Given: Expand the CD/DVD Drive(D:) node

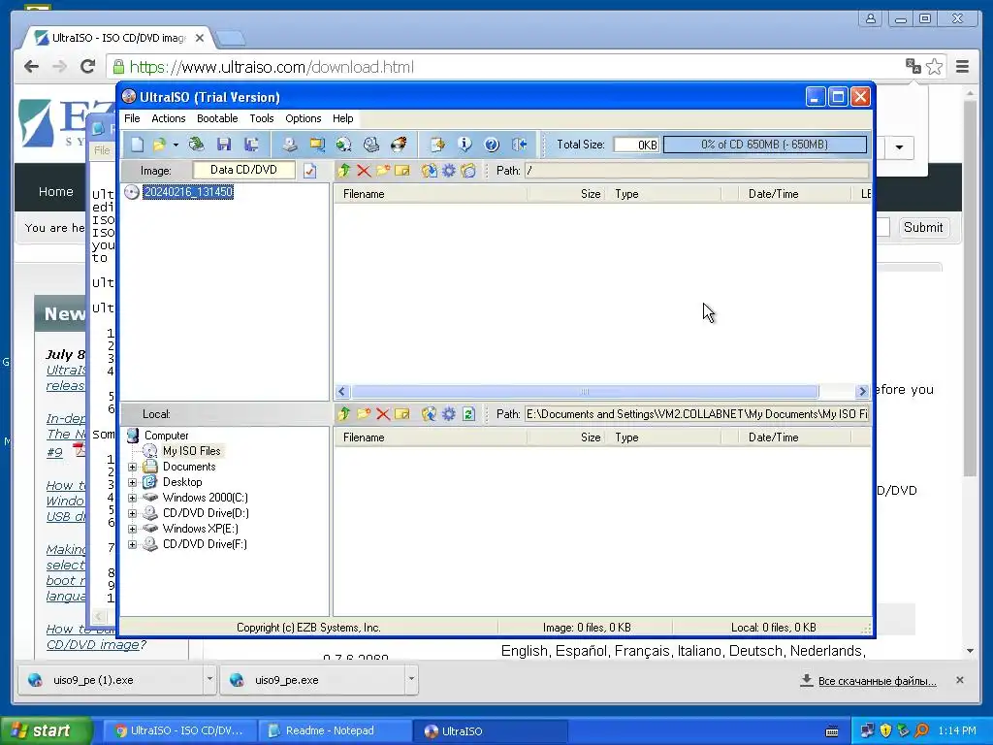Looking at the screenshot, I should (132, 513).
